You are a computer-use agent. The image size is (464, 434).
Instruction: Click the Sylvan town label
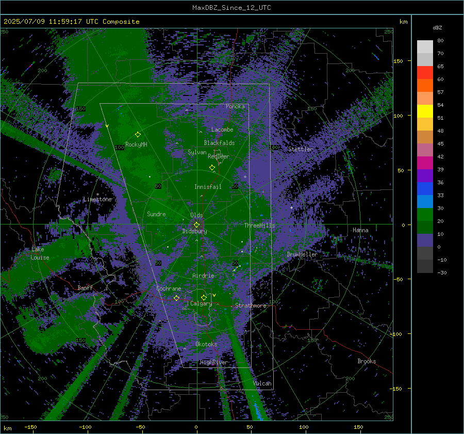point(197,152)
